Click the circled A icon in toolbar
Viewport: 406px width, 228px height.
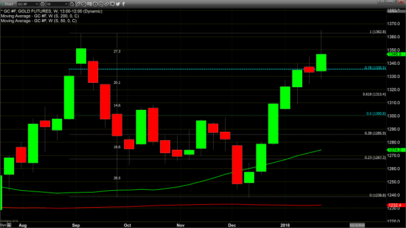click(x=101, y=4)
